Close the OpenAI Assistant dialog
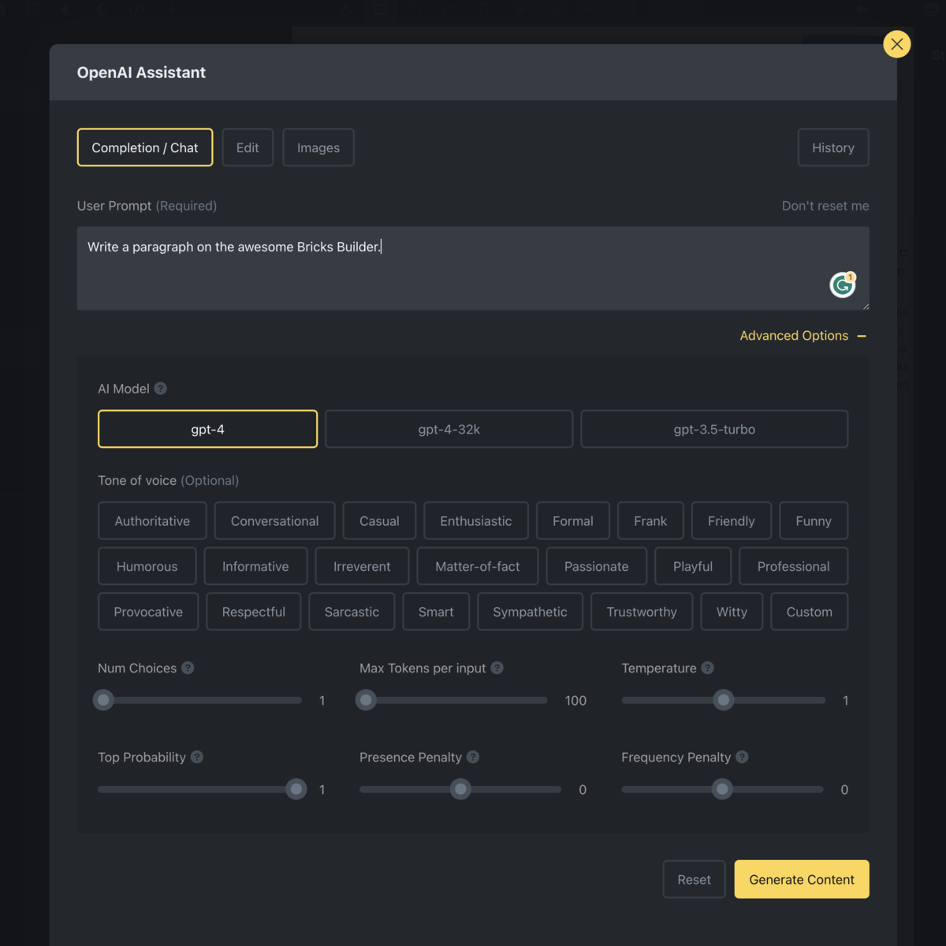Image resolution: width=946 pixels, height=946 pixels. (x=897, y=44)
